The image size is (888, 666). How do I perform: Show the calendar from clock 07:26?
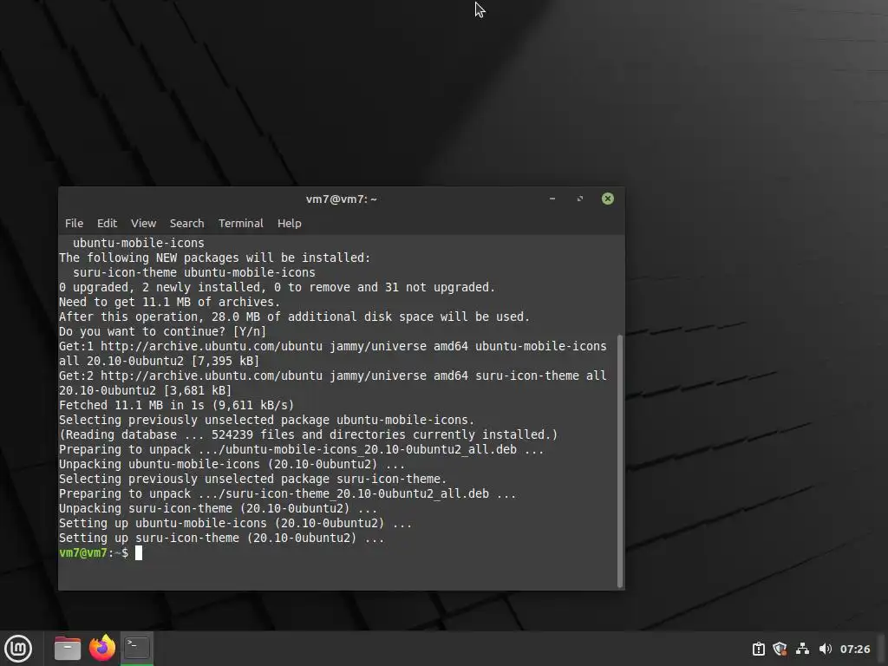tap(854, 649)
